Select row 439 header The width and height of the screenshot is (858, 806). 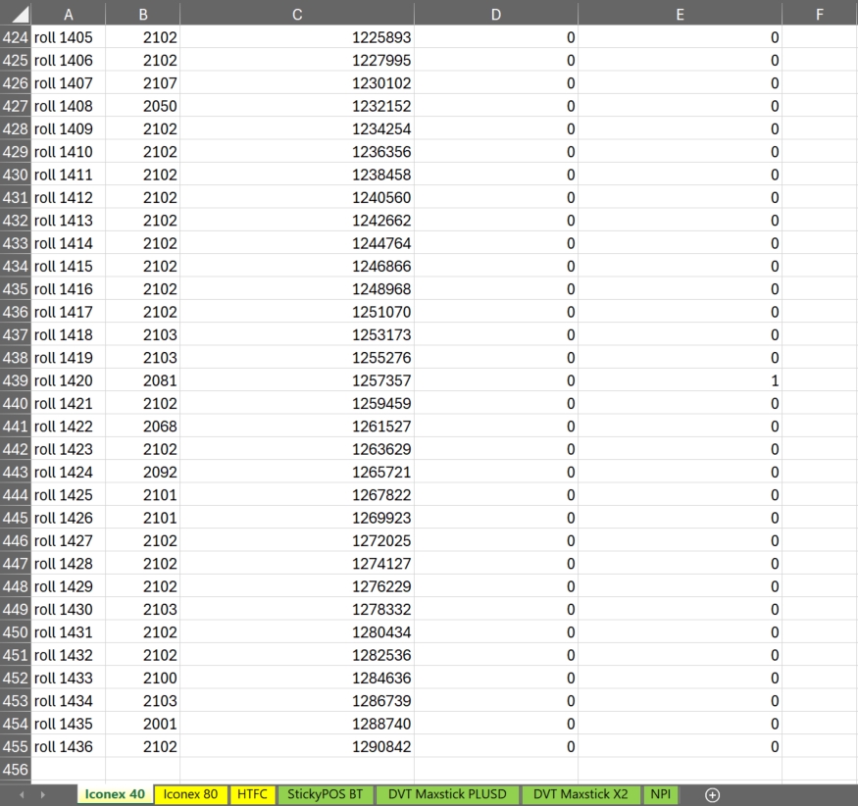click(16, 380)
